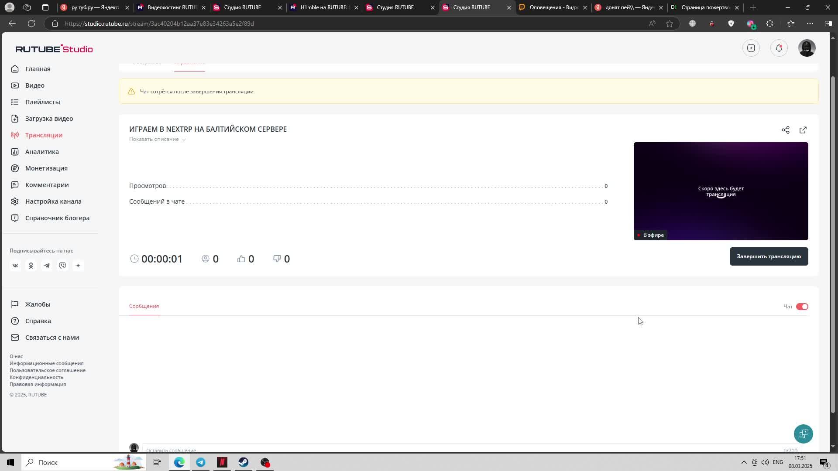This screenshot has width=838, height=471.
Task: Select Загрузка видео in sidebar
Action: (x=49, y=119)
